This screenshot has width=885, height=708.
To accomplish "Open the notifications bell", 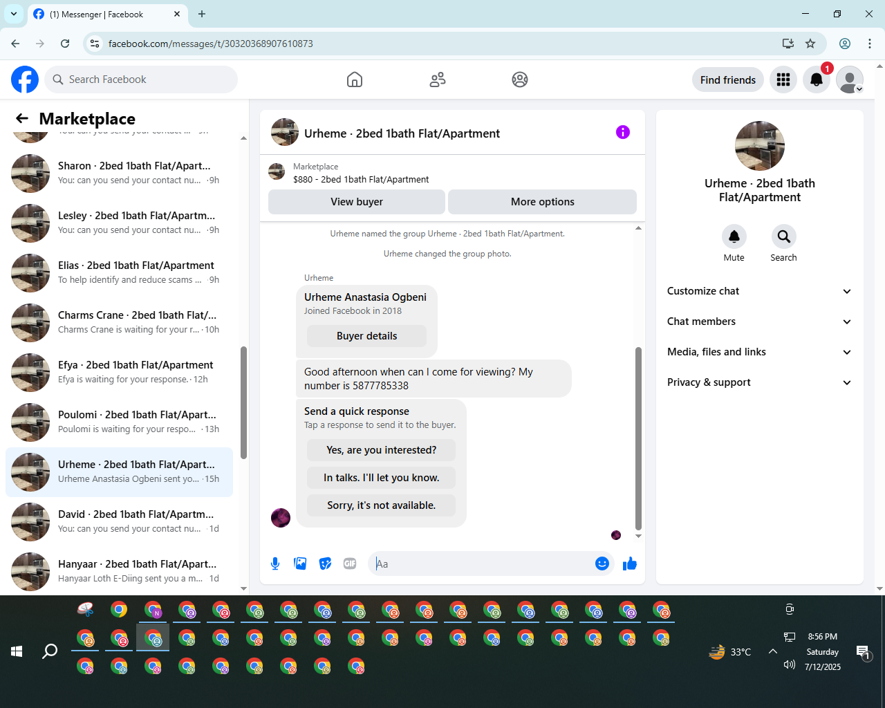I will [817, 80].
